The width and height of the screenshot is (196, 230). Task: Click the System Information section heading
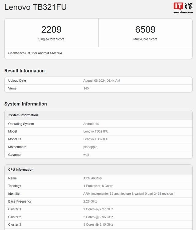click(x=26, y=104)
